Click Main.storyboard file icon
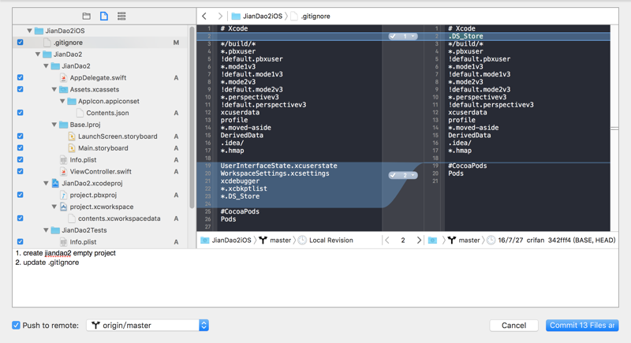Image resolution: width=631 pixels, height=343 pixels. [71, 148]
